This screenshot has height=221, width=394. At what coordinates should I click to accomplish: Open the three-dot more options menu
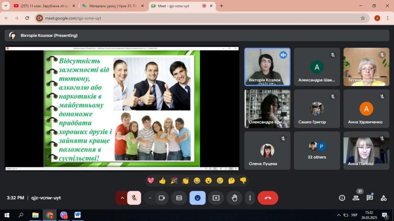coord(250,198)
